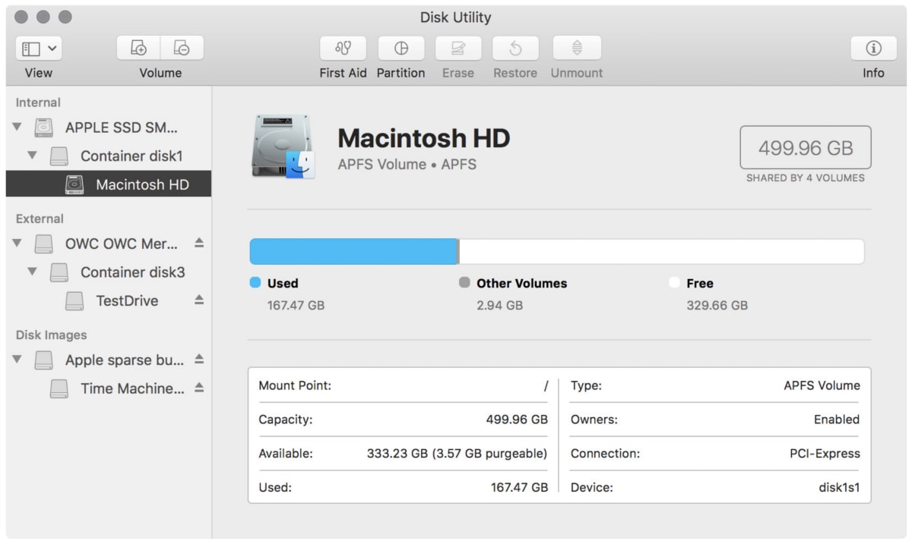Collapse the APPLE SSD disclosure triangle
Viewport: 912px width, 544px height.
coord(18,127)
